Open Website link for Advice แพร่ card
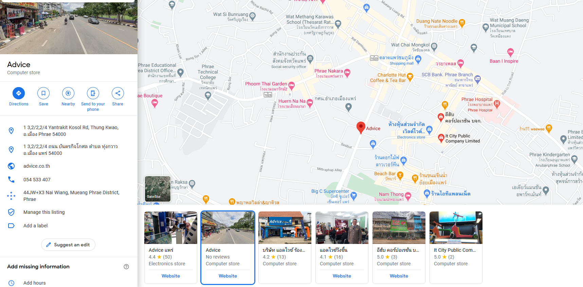Viewport: 583px width, 287px height. tap(171, 276)
